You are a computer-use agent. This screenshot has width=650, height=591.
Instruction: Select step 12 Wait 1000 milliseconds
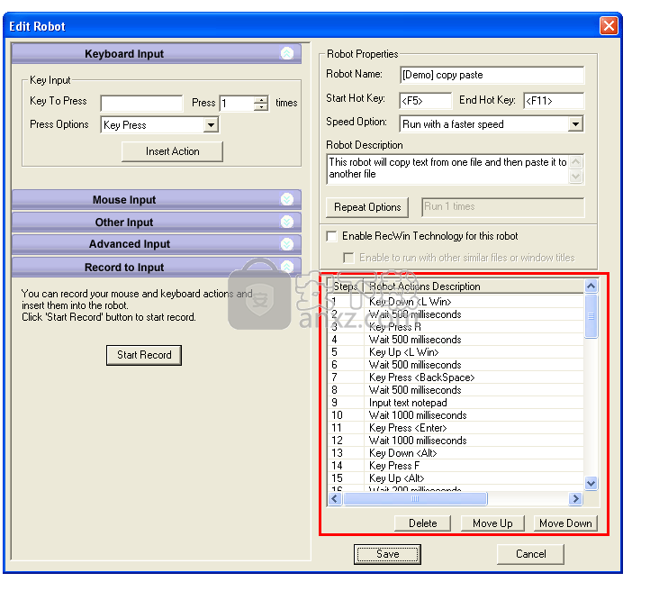[x=456, y=441]
